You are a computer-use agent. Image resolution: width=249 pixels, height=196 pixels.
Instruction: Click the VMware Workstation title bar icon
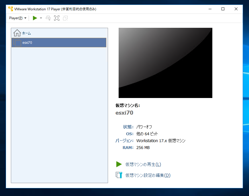(x=11, y=9)
